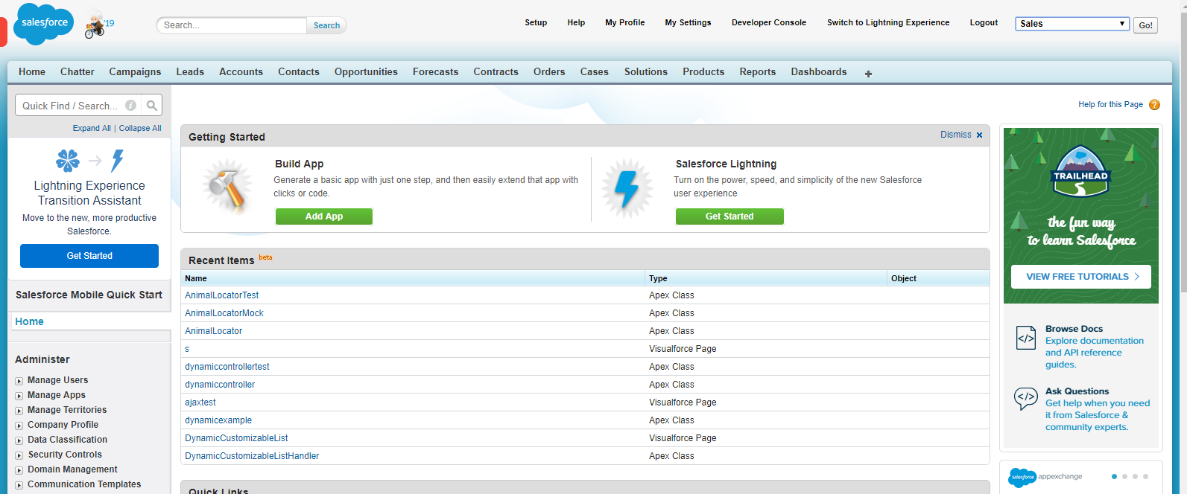
Task: Click the Salesforce cloud logo
Action: pos(44,24)
